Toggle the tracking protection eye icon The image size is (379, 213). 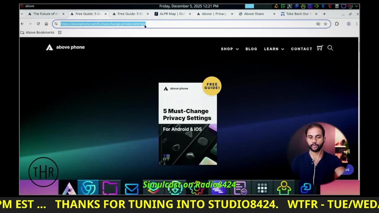pyautogui.click(x=318, y=24)
